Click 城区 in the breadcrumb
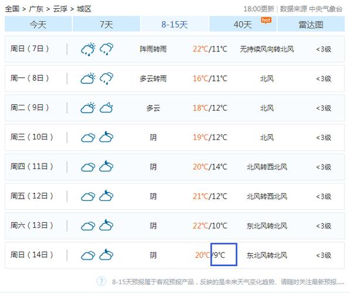Viewport: 350px width, 293px height. (x=84, y=9)
